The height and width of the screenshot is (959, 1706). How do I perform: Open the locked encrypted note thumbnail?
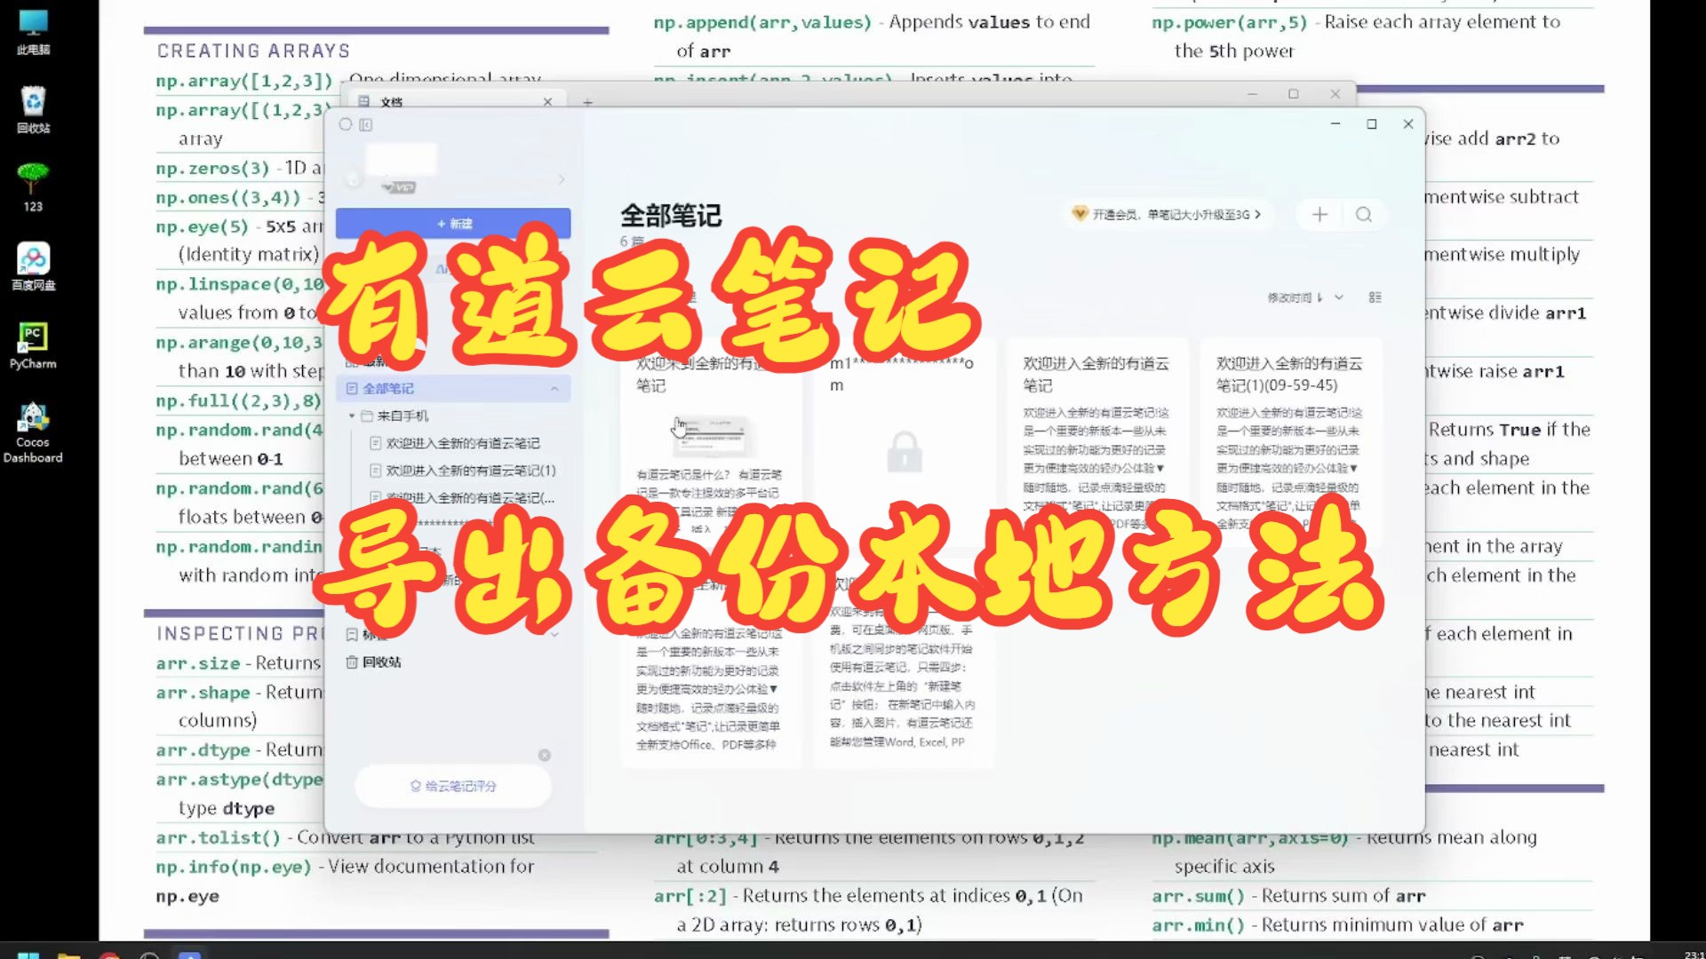(x=904, y=453)
